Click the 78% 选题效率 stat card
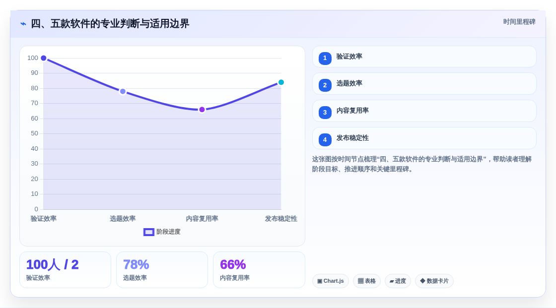The width and height of the screenshot is (556, 308). point(162,270)
